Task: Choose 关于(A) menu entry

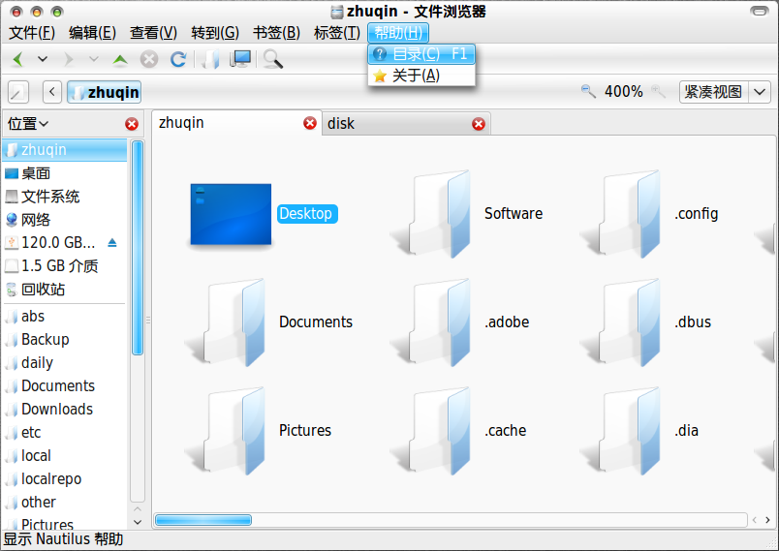Action: click(421, 76)
